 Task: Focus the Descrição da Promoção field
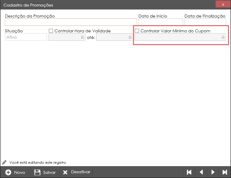coord(71,22)
